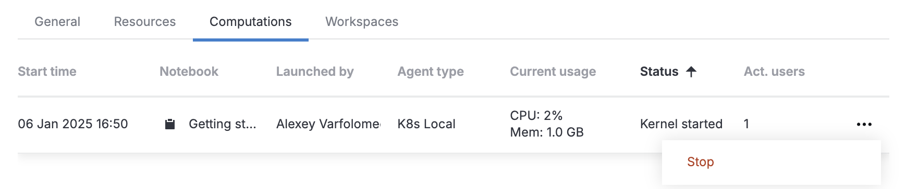Click the K8s Local agent type cell
Viewport: 906px width, 189px height.
coord(426,124)
